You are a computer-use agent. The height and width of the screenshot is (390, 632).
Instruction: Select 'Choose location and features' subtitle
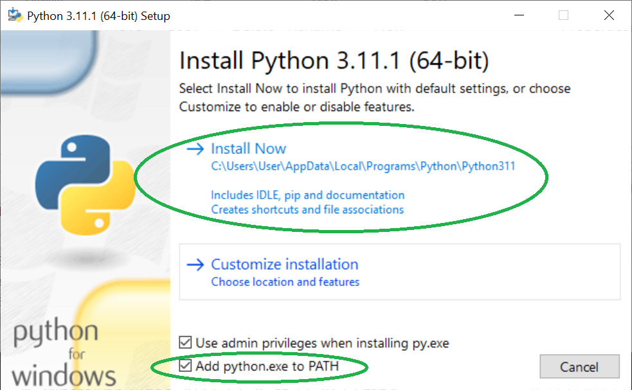(x=285, y=282)
